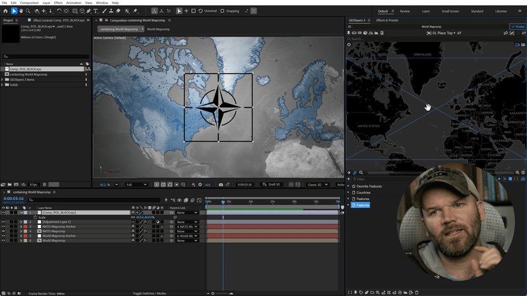This screenshot has height=296, width=527.
Task: Expand the GEOlayers 3 Items folder
Action: click(3, 80)
